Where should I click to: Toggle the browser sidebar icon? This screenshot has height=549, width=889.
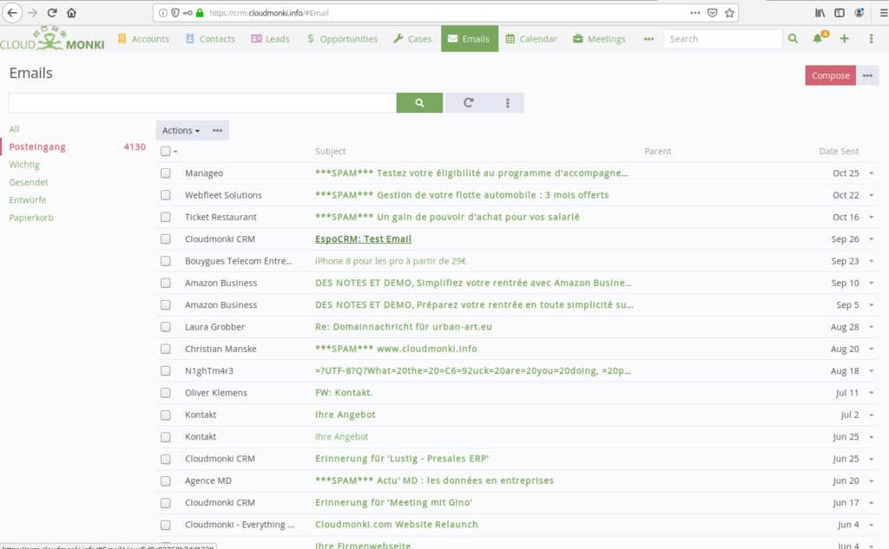click(840, 12)
